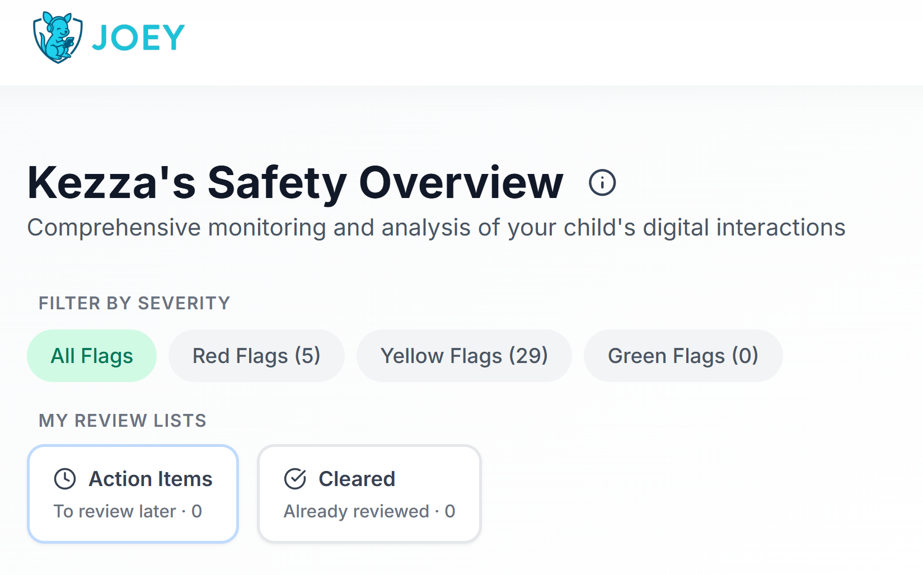Open the info tooltip beside the safety overview title
This screenshot has width=923, height=575.
[x=602, y=181]
